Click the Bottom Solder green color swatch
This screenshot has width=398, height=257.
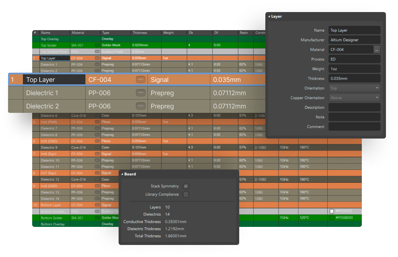[332, 218]
